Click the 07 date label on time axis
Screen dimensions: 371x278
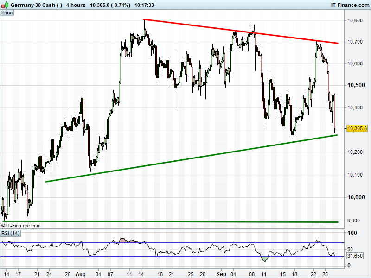click(x=110, y=274)
